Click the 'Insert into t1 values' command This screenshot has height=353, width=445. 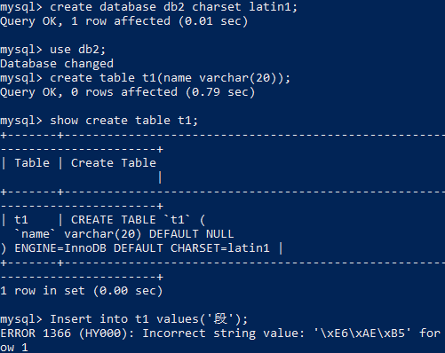click(124, 319)
